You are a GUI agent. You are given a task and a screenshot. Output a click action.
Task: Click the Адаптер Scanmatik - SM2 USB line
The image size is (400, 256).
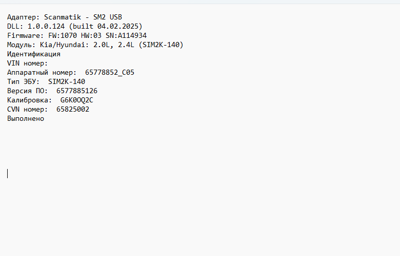click(x=65, y=17)
